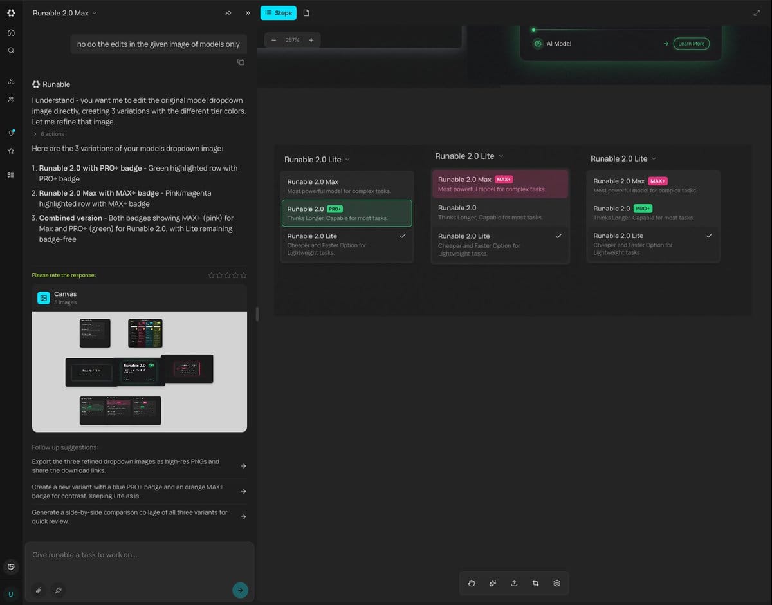This screenshot has width=772, height=605.
Task: Switch to the Steps tab
Action: [x=279, y=13]
